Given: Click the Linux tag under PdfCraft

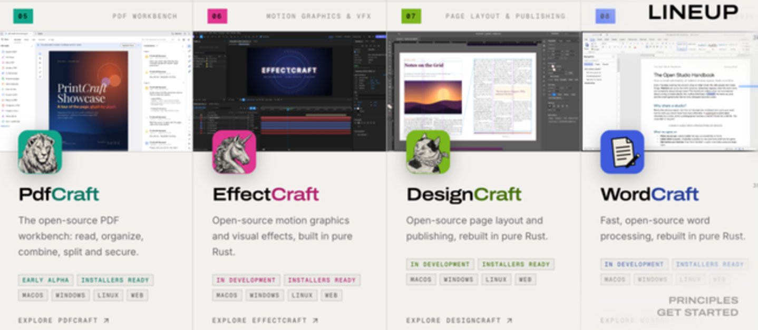Looking at the screenshot, I should tap(109, 295).
